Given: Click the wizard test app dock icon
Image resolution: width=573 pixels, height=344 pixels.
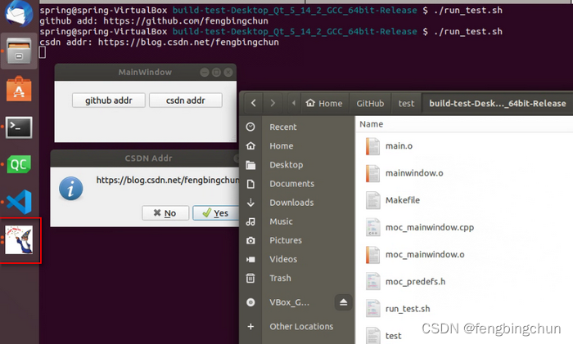Looking at the screenshot, I should pos(19,239).
